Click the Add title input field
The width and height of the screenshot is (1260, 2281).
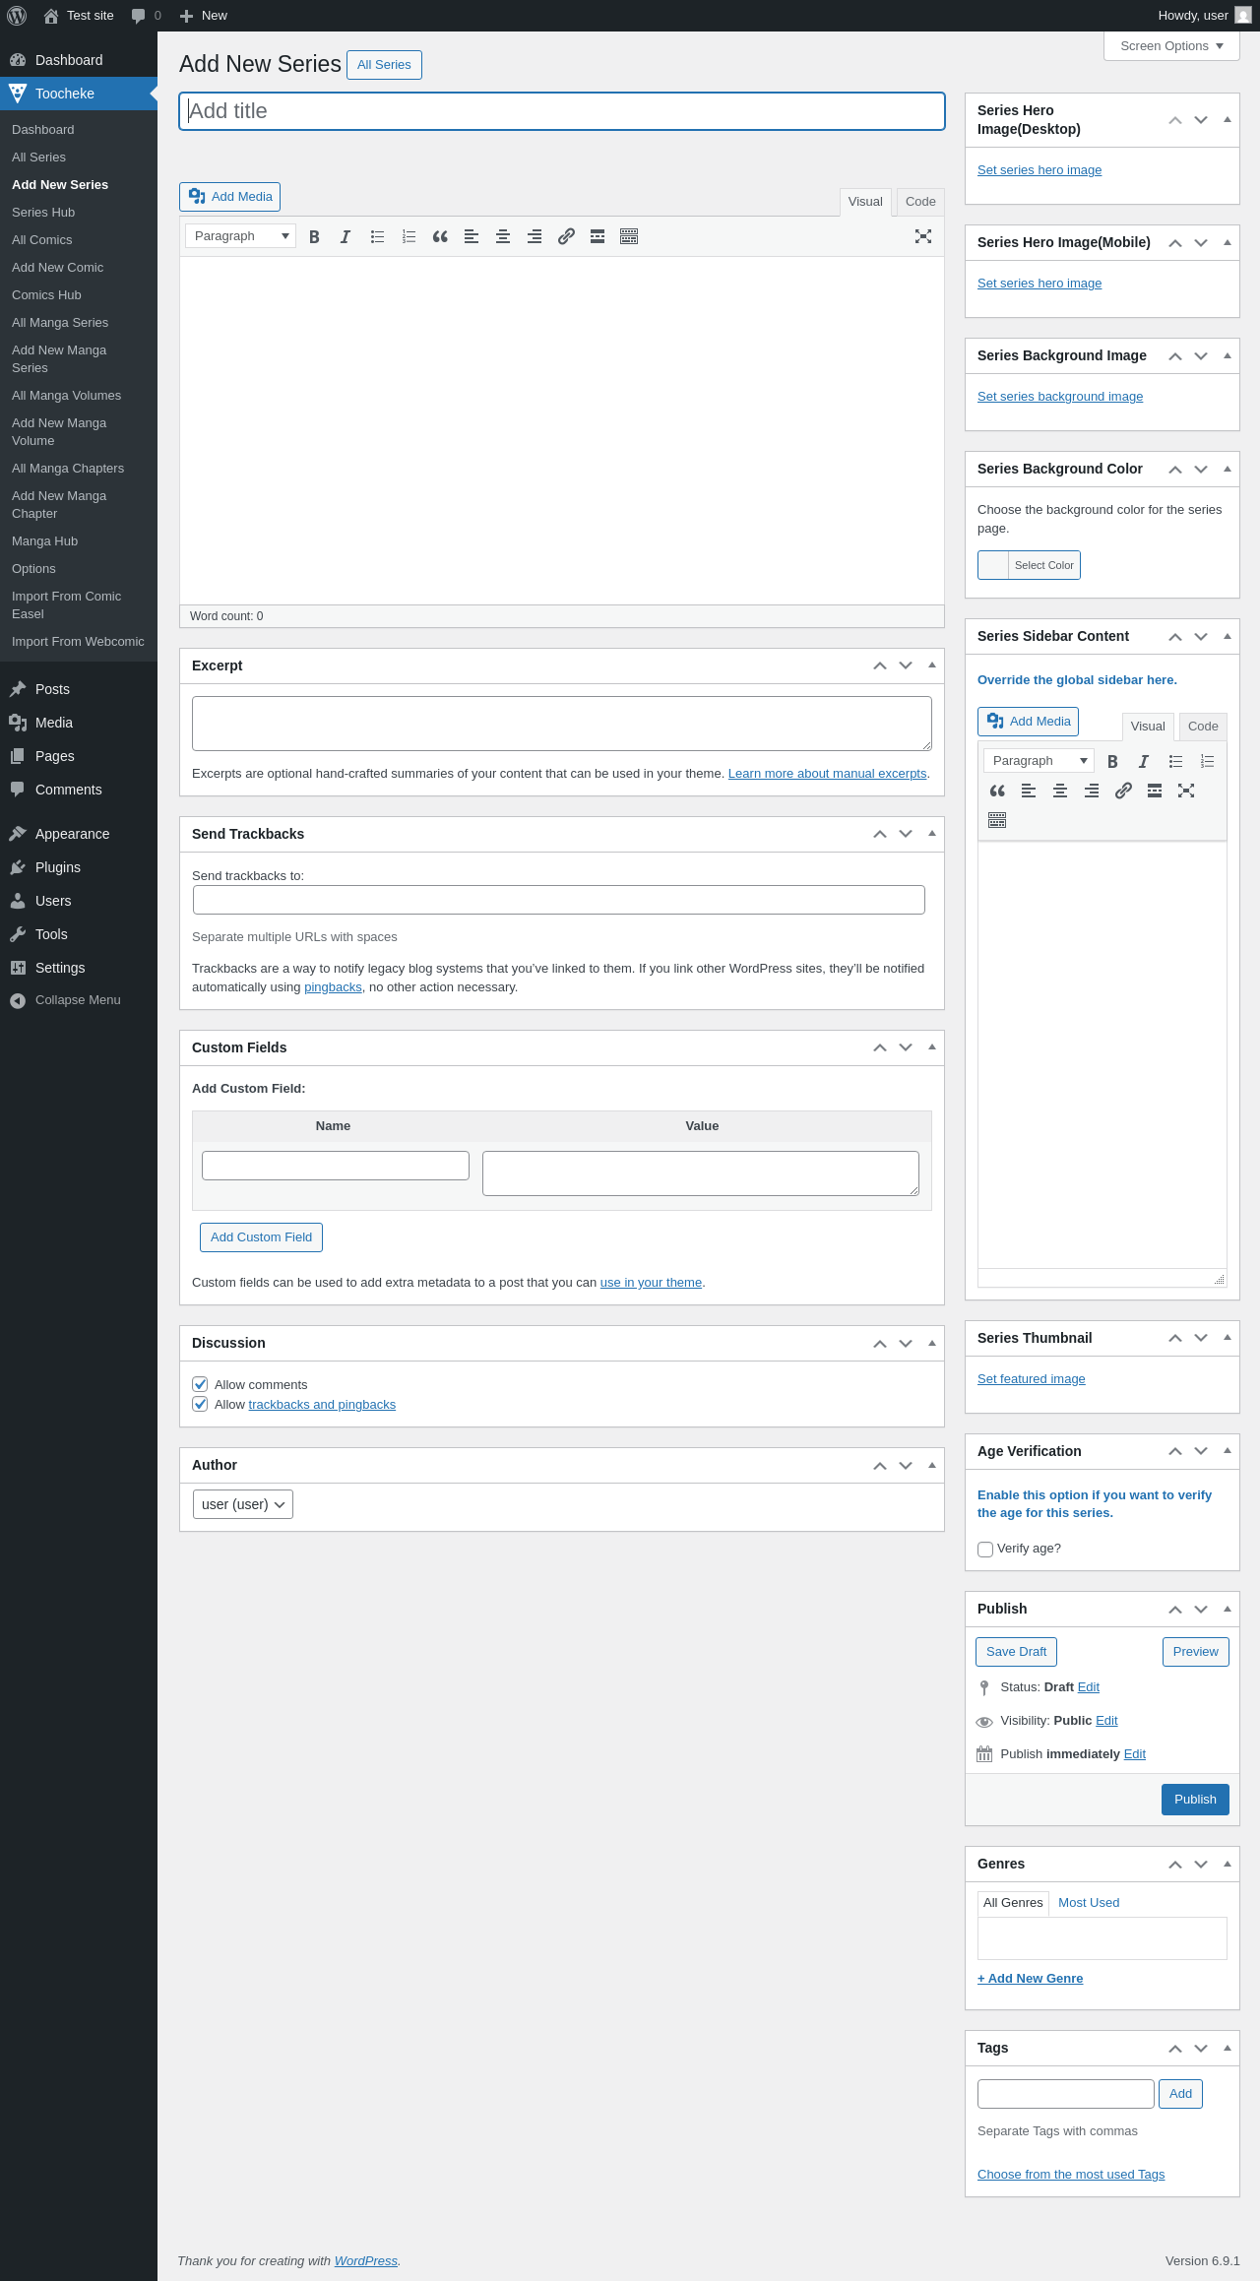(562, 111)
